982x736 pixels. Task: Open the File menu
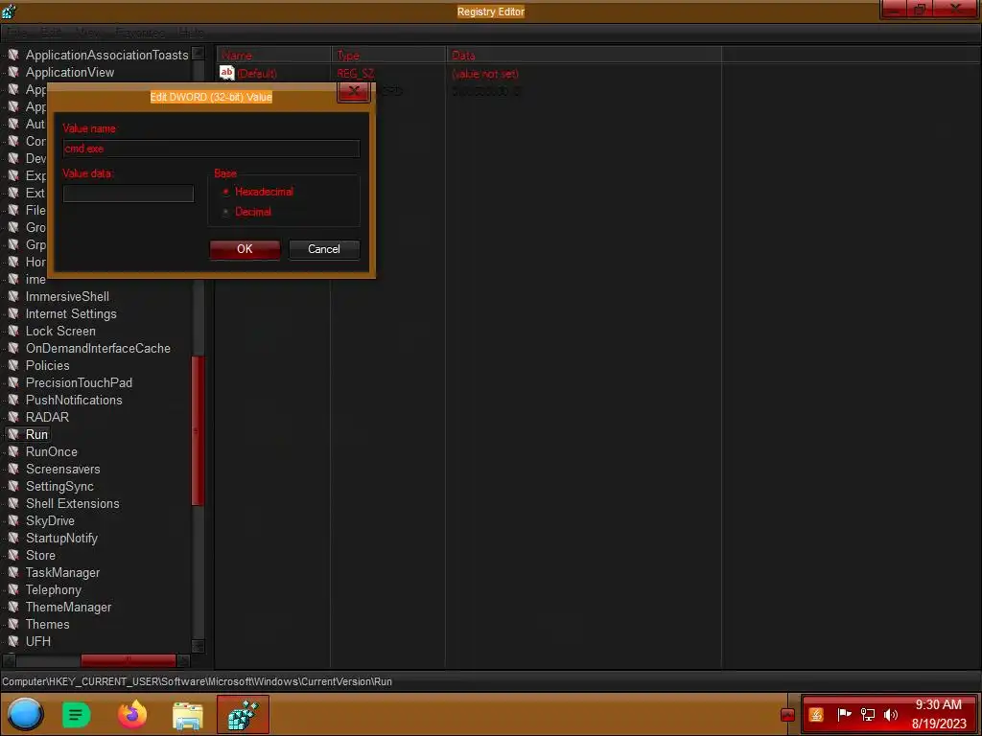17,33
